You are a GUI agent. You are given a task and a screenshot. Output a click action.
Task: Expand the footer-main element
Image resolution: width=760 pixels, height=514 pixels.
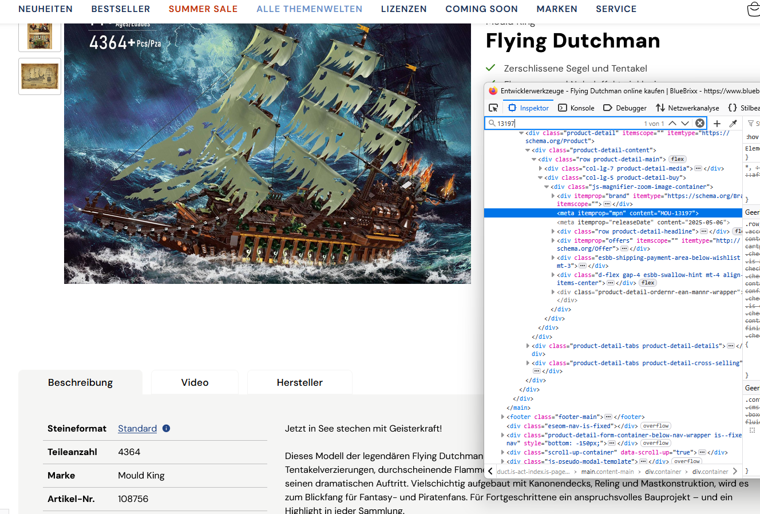(503, 417)
